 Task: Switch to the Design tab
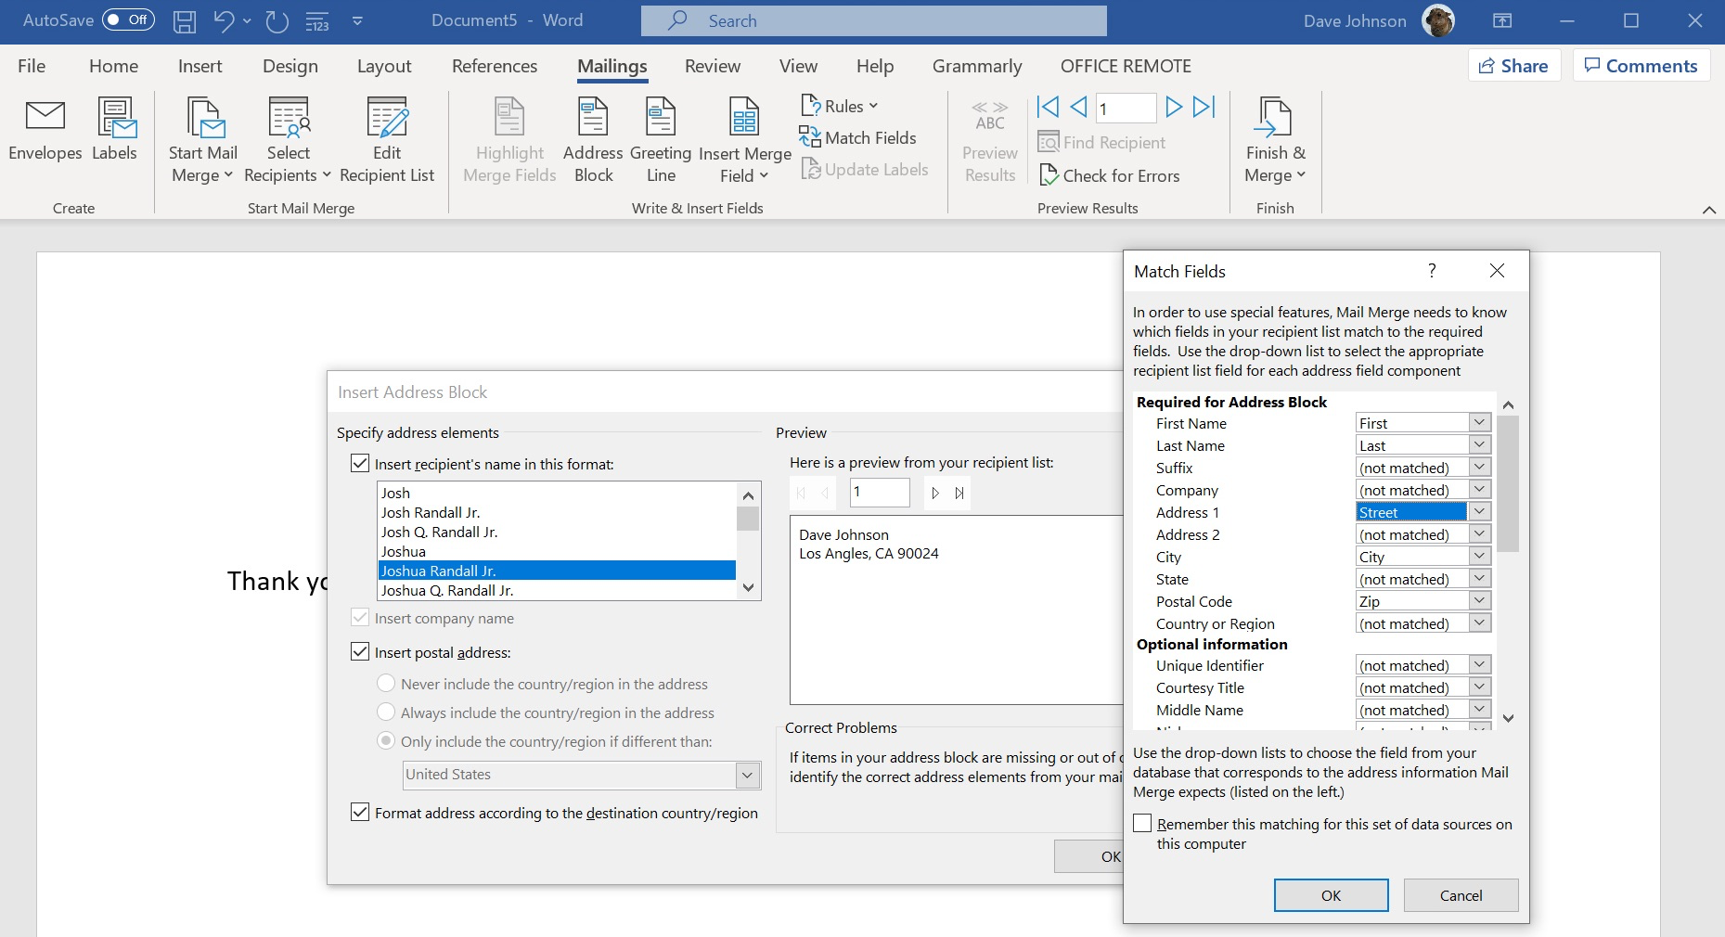(290, 66)
